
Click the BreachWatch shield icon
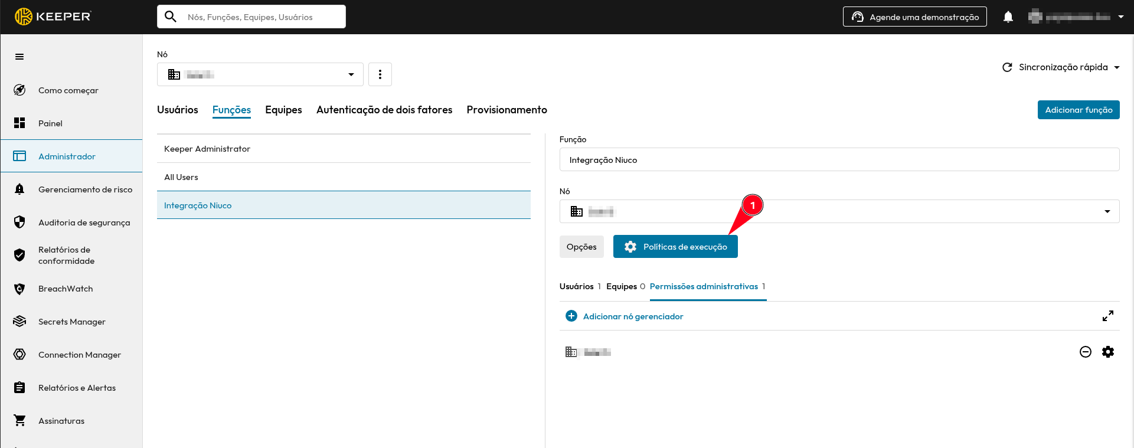click(19, 289)
